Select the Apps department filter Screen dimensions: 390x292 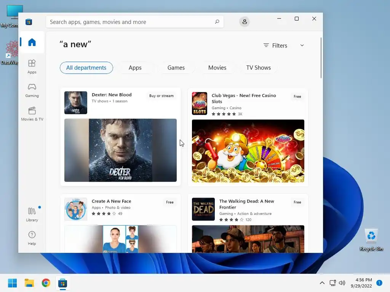(135, 68)
